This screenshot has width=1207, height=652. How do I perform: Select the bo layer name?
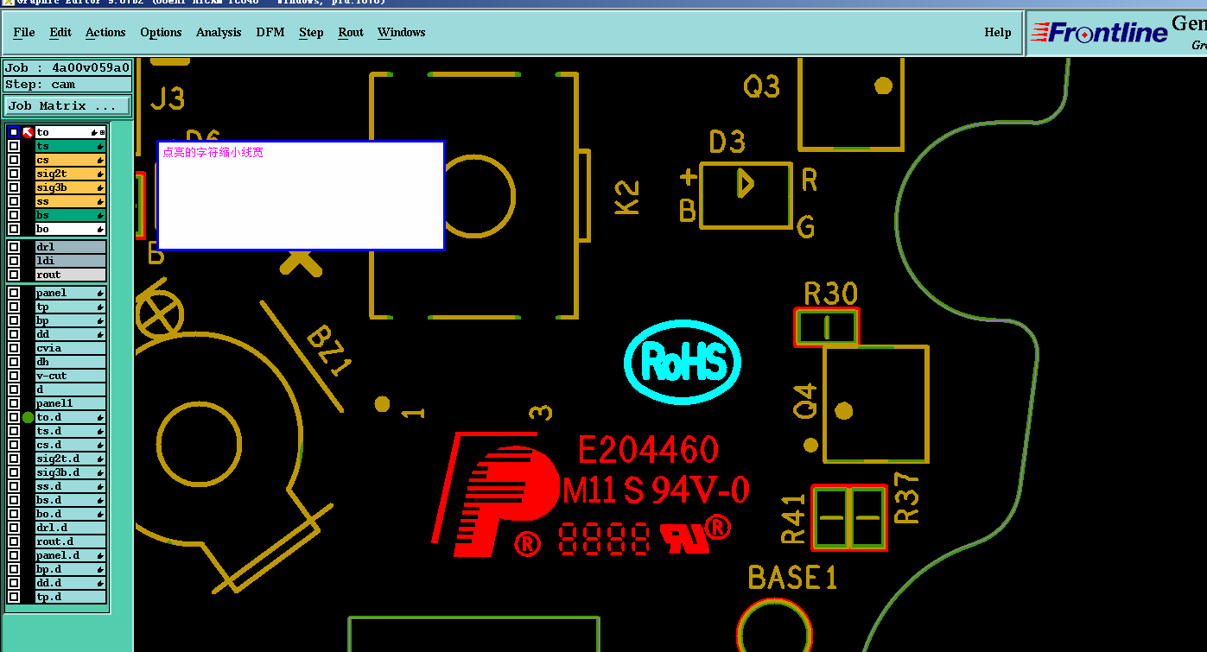coord(70,229)
